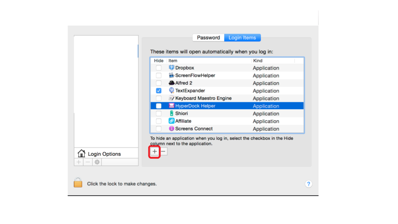Select the ScreenFlowHelper icon in list
Viewport: 398px width, 224px height.
171,75
